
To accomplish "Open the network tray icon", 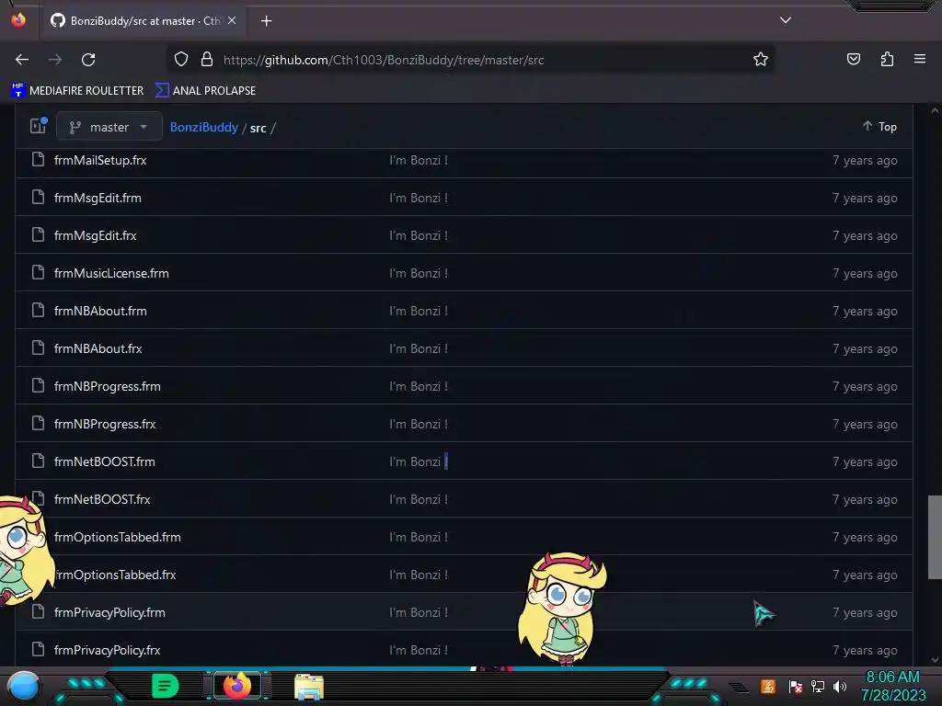I will [x=818, y=686].
